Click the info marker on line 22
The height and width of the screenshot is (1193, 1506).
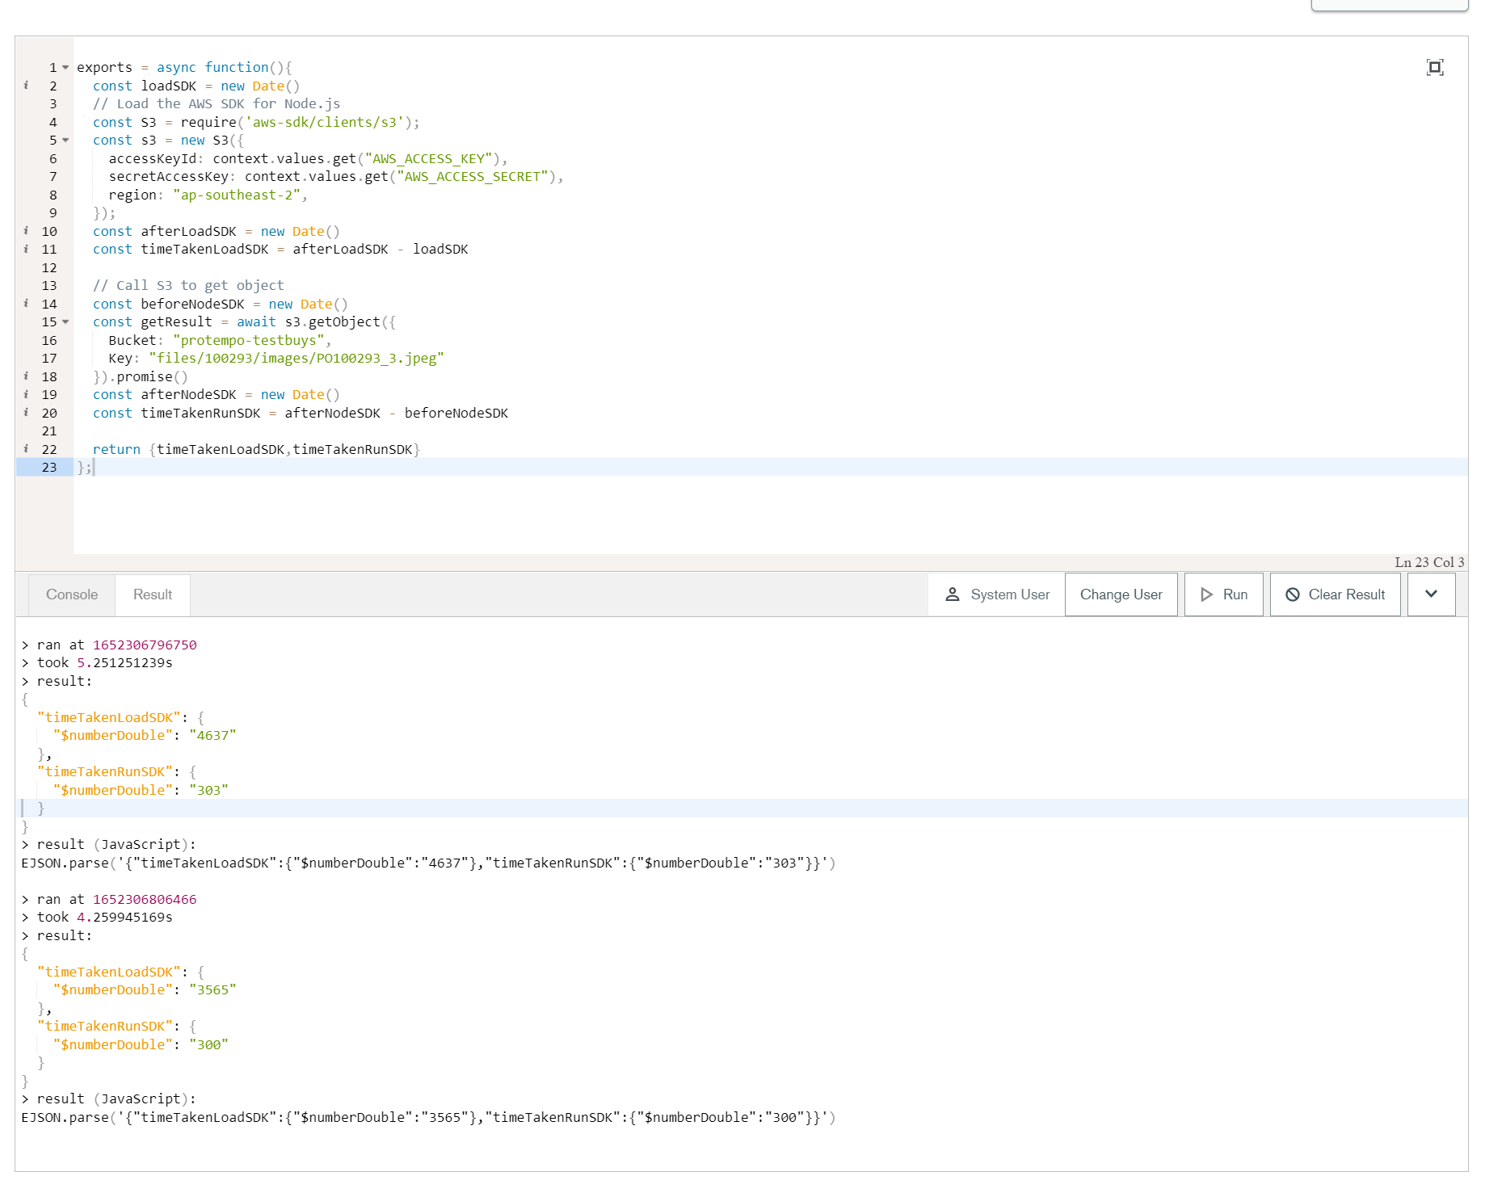tap(26, 449)
